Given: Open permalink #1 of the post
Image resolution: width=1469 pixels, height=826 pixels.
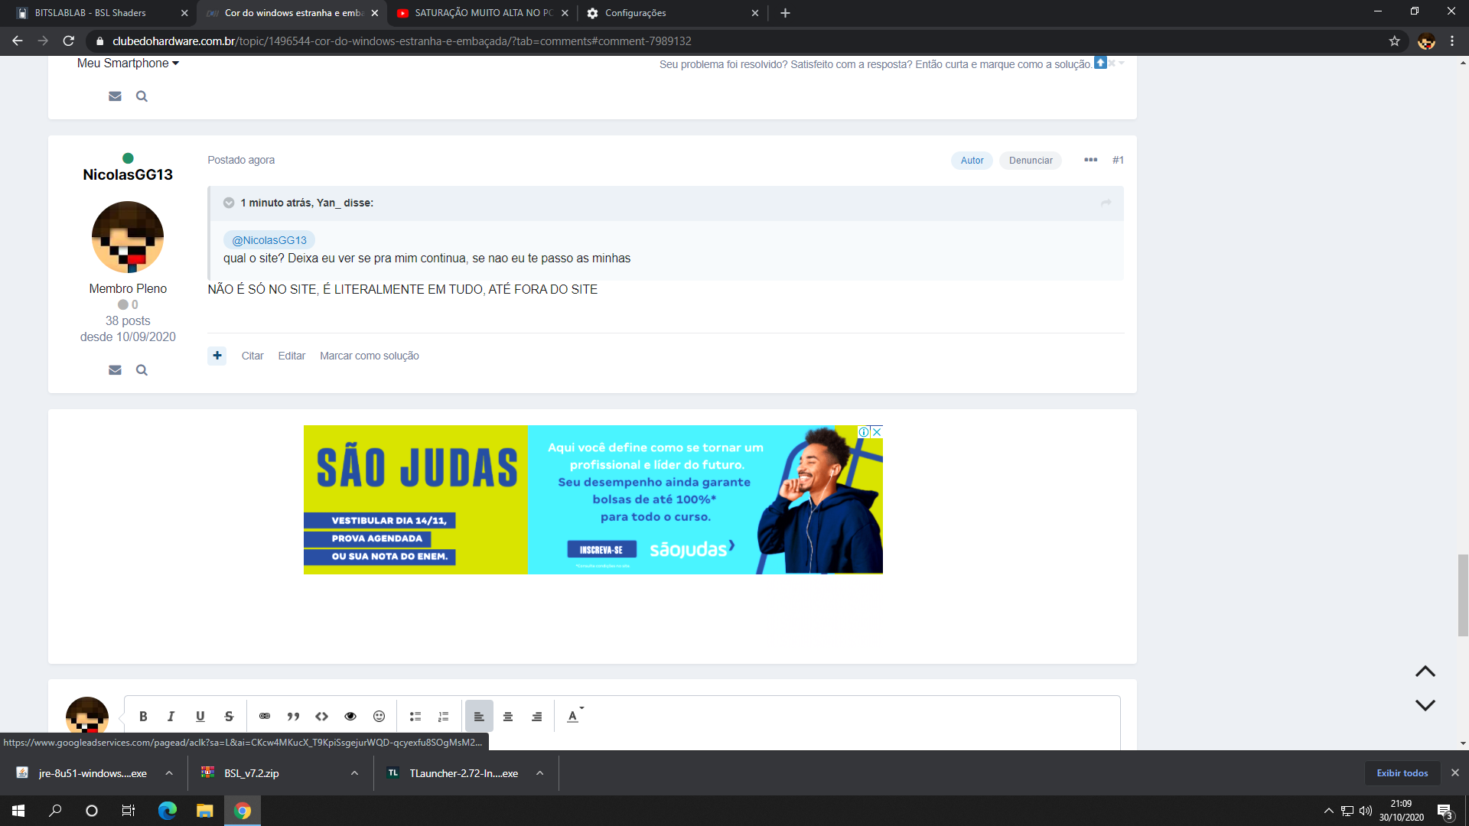Looking at the screenshot, I should [x=1118, y=160].
